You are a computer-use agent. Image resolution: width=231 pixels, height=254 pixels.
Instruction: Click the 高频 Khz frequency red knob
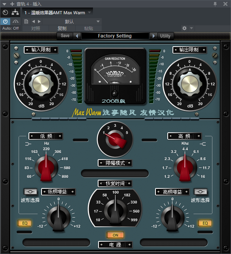click(185, 167)
